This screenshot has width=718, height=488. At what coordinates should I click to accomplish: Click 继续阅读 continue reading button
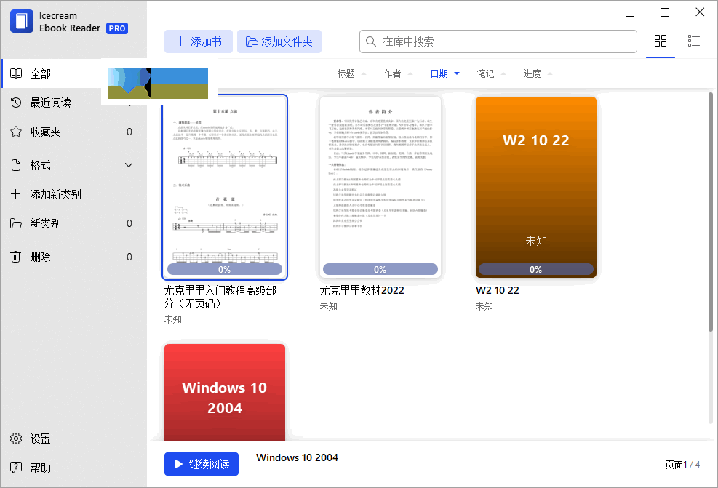click(202, 464)
